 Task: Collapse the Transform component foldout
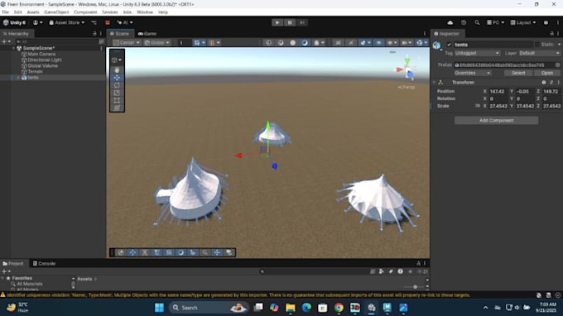434,83
